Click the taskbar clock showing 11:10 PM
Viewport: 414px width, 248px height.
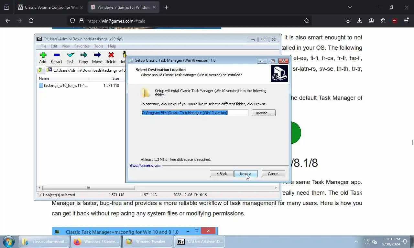click(x=392, y=242)
